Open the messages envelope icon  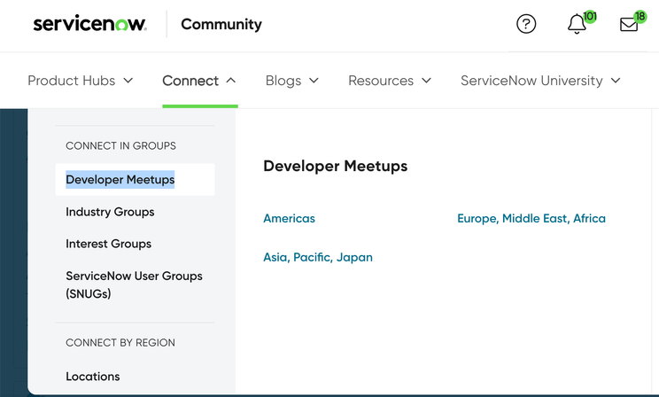(x=629, y=25)
